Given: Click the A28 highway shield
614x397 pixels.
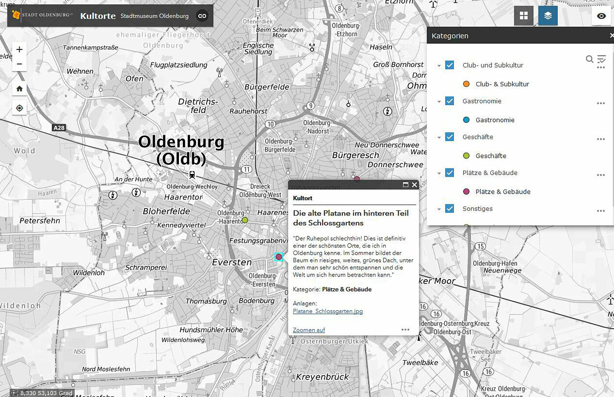Looking at the screenshot, I should tap(59, 128).
